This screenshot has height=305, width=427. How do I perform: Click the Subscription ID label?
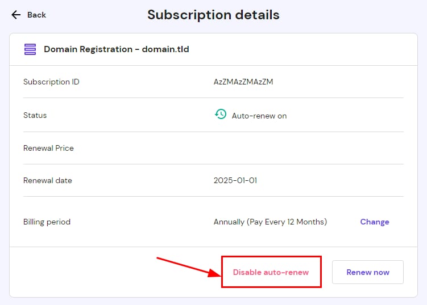51,82
